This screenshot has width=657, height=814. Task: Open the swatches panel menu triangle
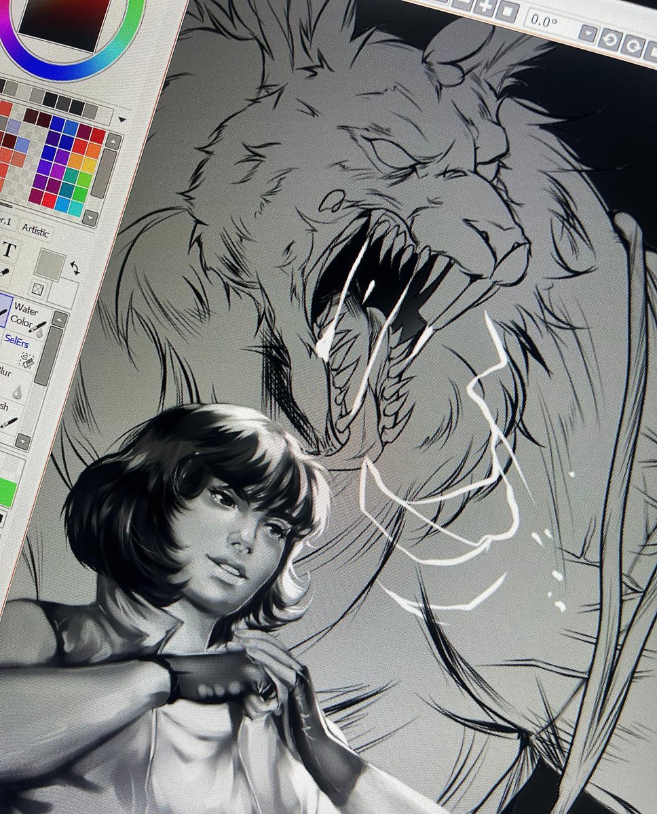point(122,119)
